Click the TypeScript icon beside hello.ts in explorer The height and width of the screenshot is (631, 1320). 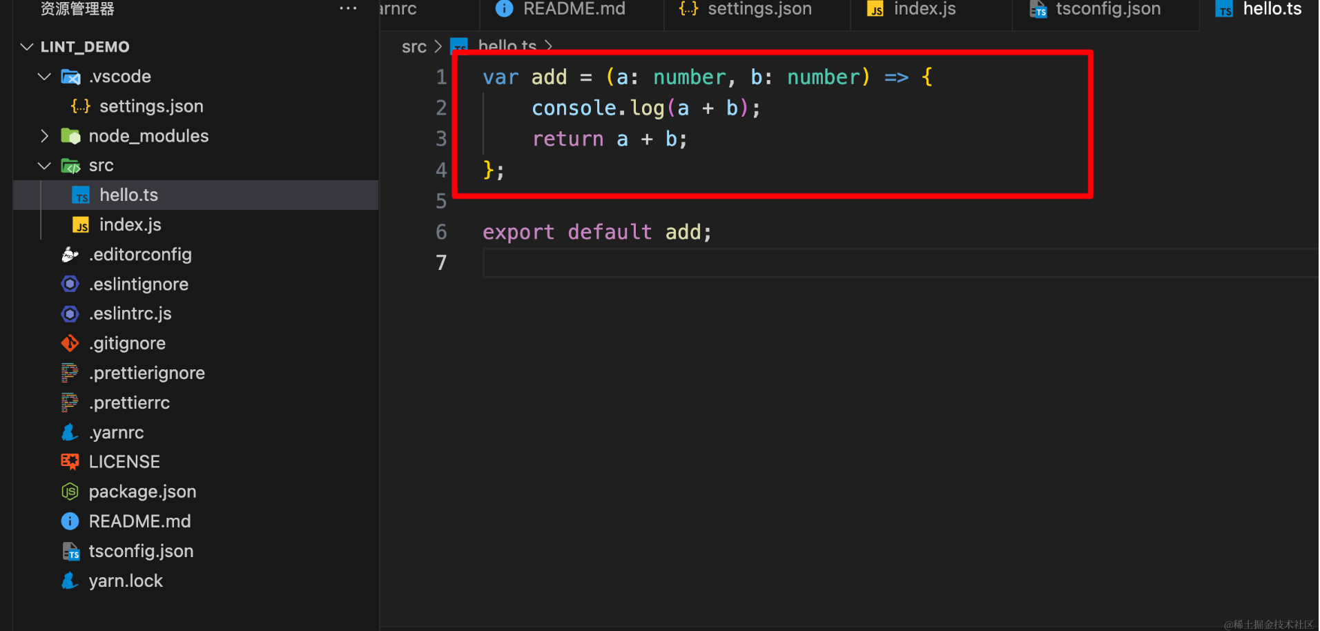pos(81,195)
